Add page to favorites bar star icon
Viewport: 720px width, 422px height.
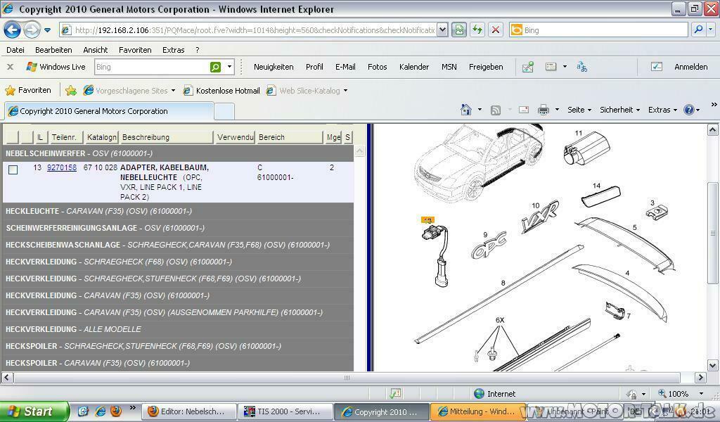tap(71, 91)
